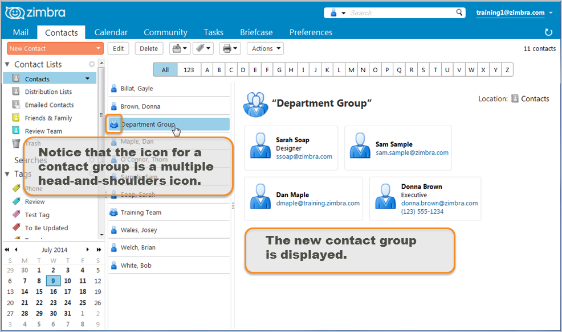Click the refresh icon
This screenshot has width=562, height=332.
548,32
